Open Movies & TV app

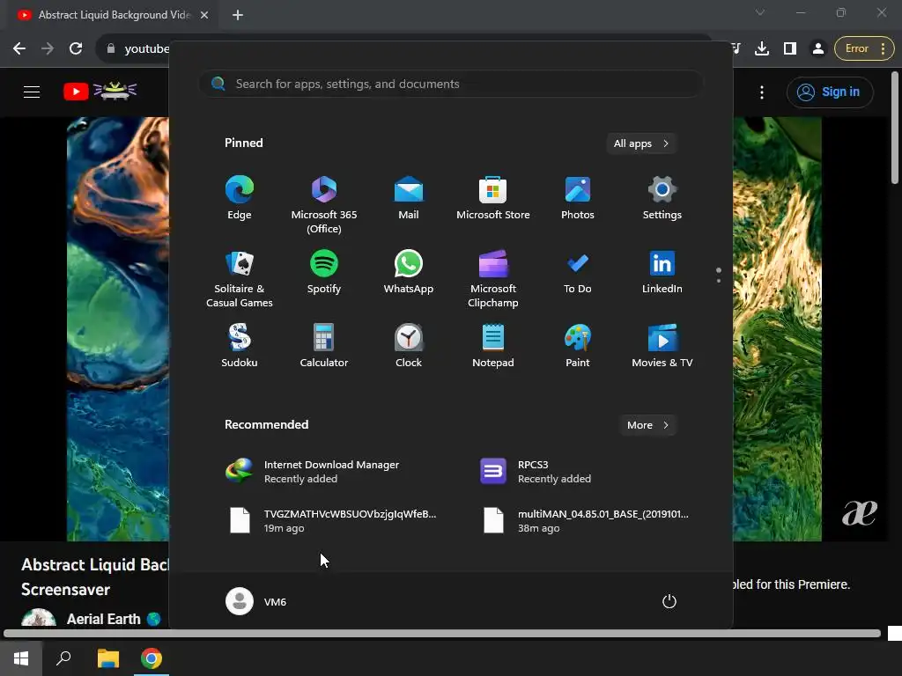tap(662, 345)
